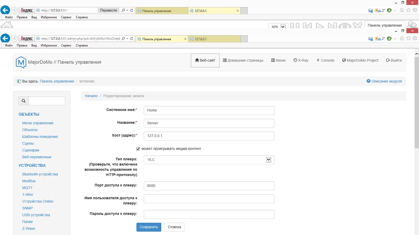Open the browser settings gear icon
This screenshot has width=419, height=235.
click(415, 38)
